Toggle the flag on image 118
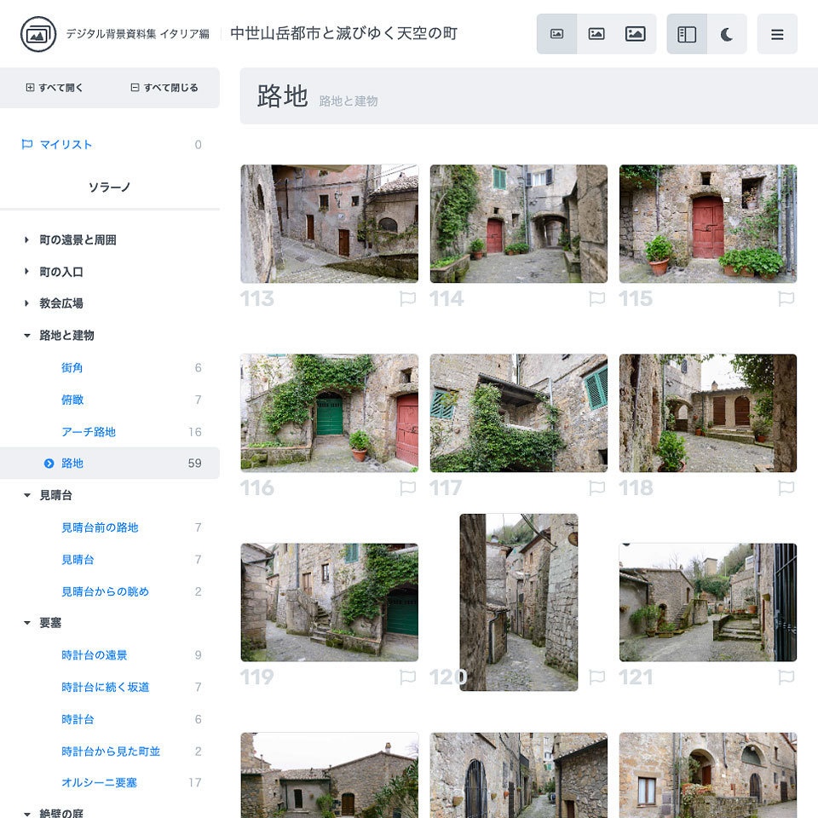 (786, 487)
